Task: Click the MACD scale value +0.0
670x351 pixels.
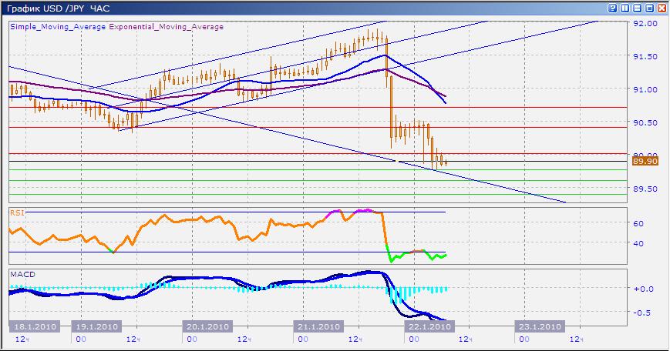Action: (x=644, y=289)
